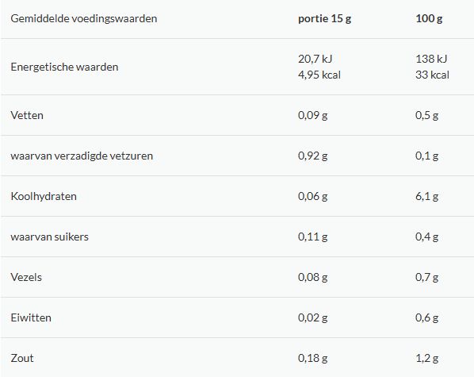Image resolution: width=474 pixels, height=377 pixels.
Task: Click the 'Energetische waarden' row label
Action: 64,67
